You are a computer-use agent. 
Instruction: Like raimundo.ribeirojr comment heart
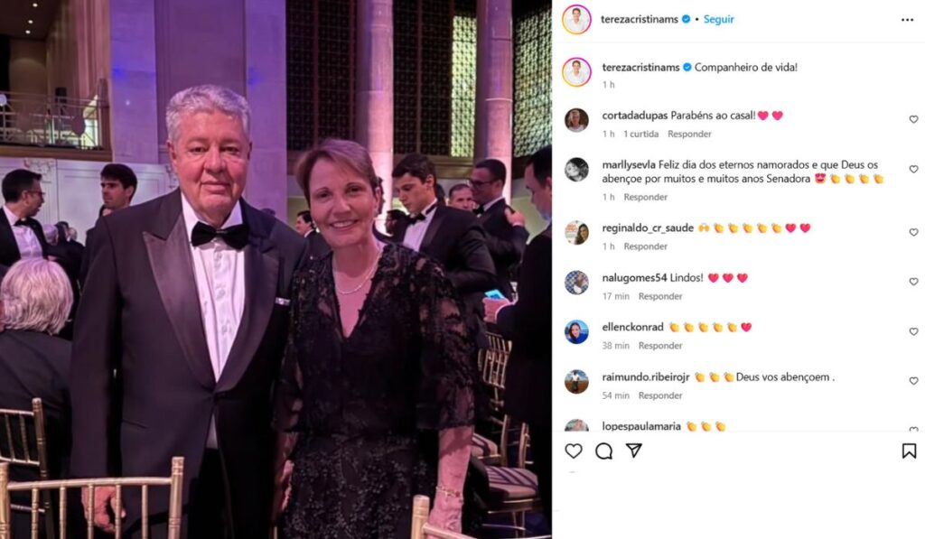914,381
